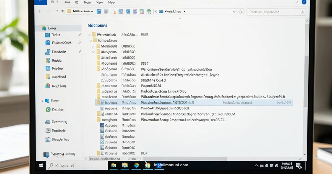Open OneDrive from the sidebar
The image size is (332, 174).
click(x=56, y=77)
